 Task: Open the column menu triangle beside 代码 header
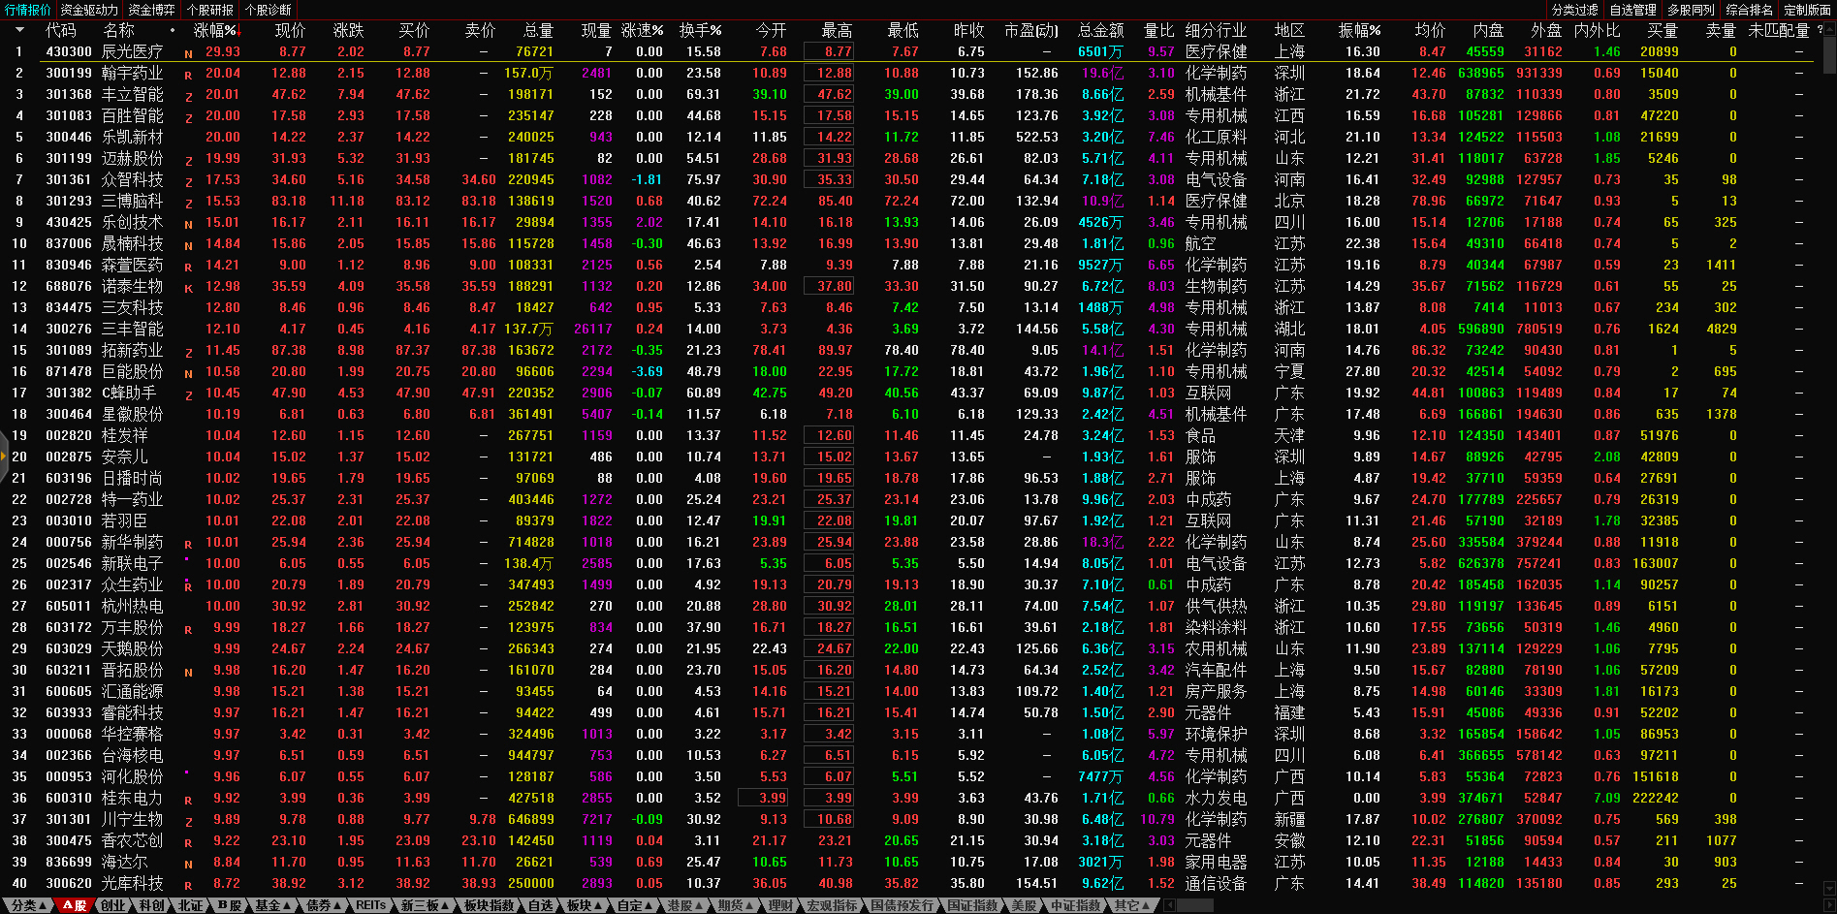[x=19, y=30]
